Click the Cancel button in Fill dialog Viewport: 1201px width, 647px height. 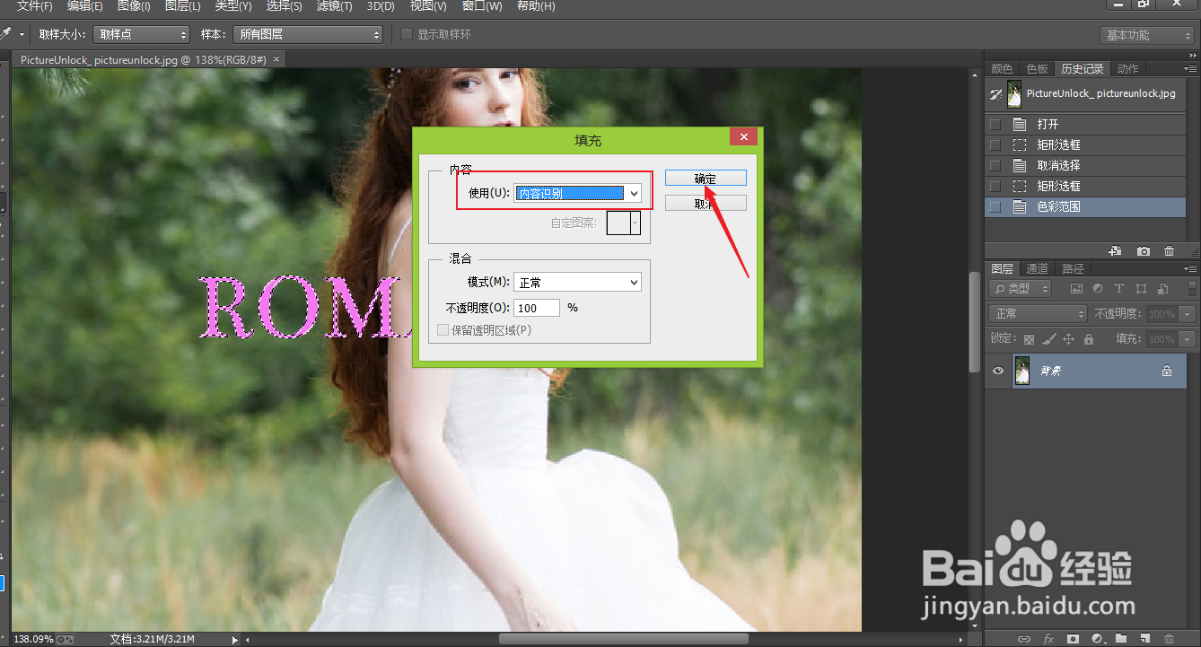coord(706,204)
